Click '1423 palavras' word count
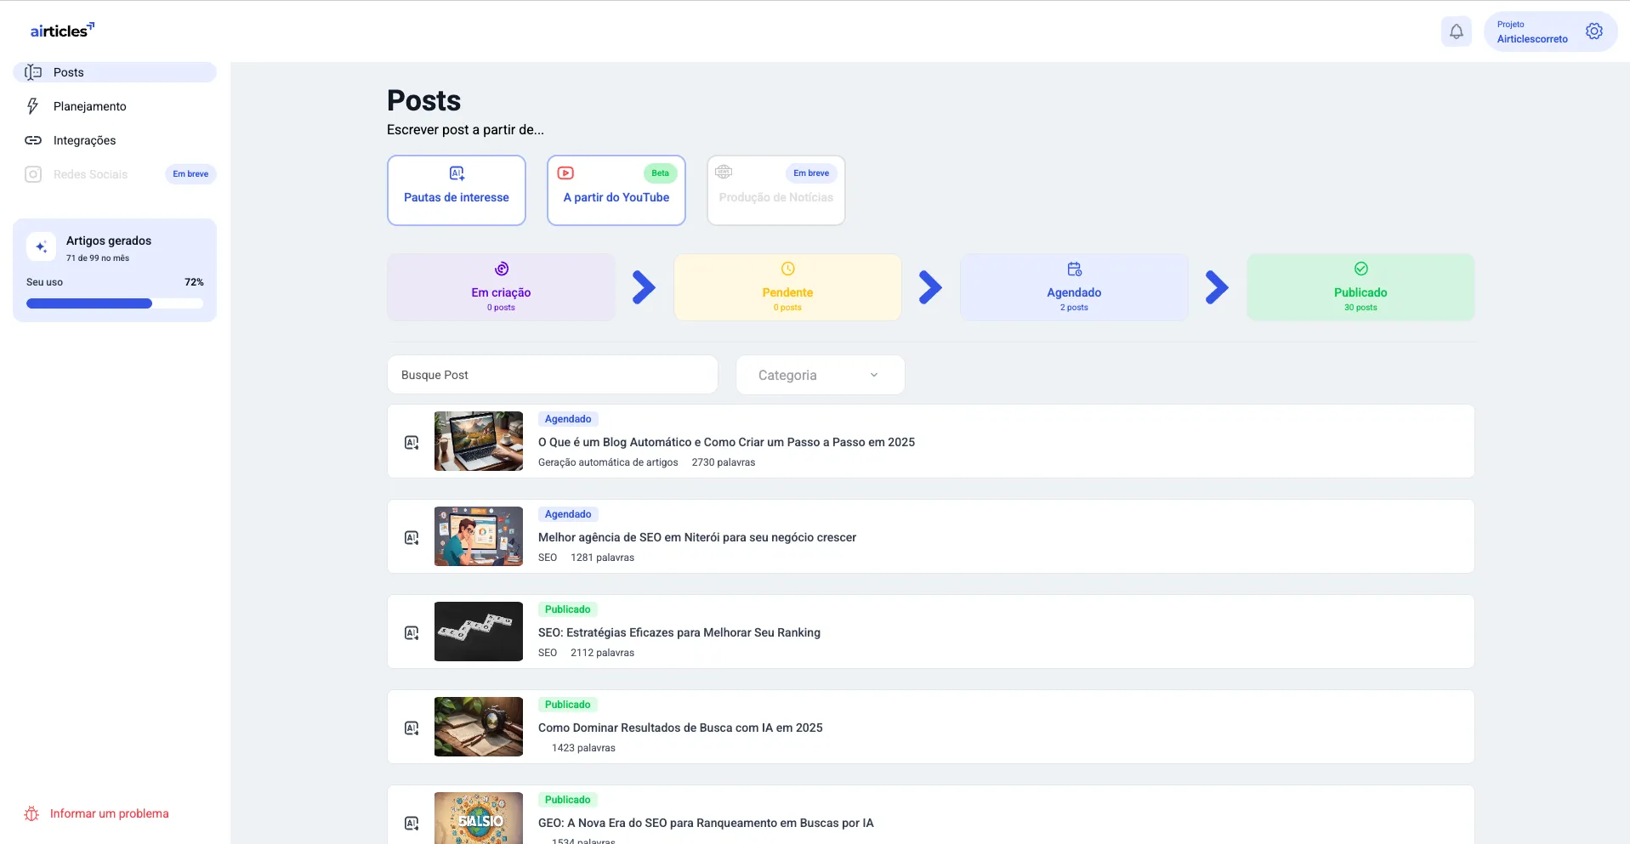The image size is (1630, 844). [583, 748]
